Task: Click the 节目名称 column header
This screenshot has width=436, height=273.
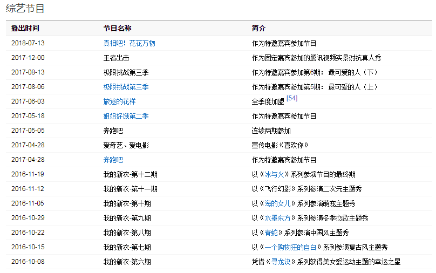Action: coord(117,28)
